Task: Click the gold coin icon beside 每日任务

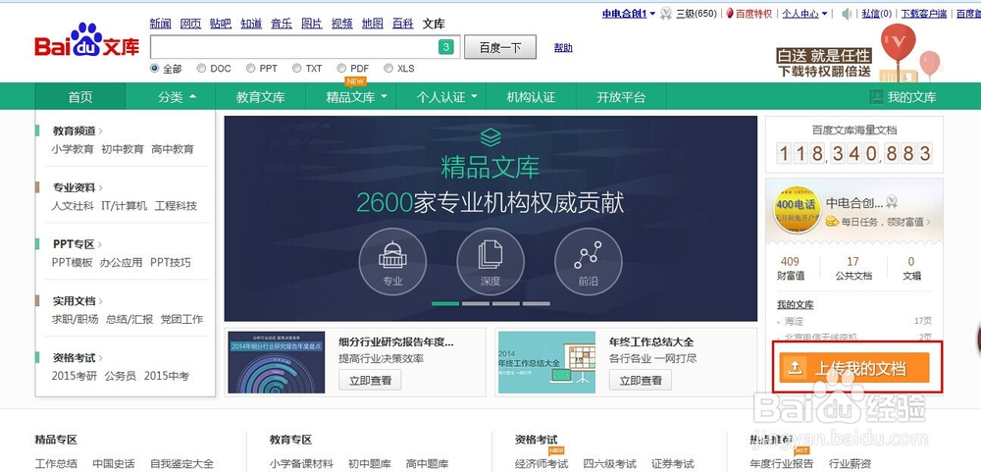Action: click(832, 221)
